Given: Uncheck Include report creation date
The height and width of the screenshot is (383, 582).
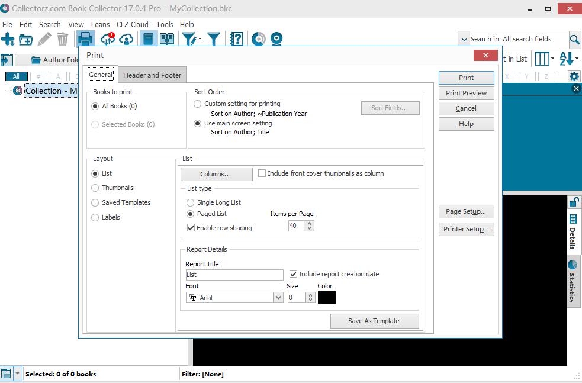Looking at the screenshot, I should (294, 274).
